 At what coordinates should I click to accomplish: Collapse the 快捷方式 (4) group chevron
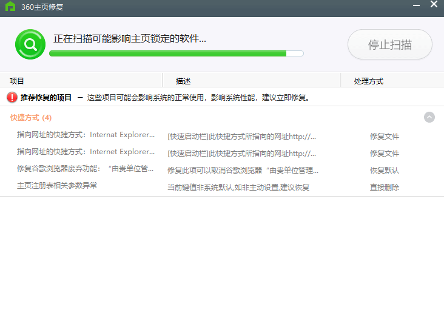pyautogui.click(x=429, y=117)
